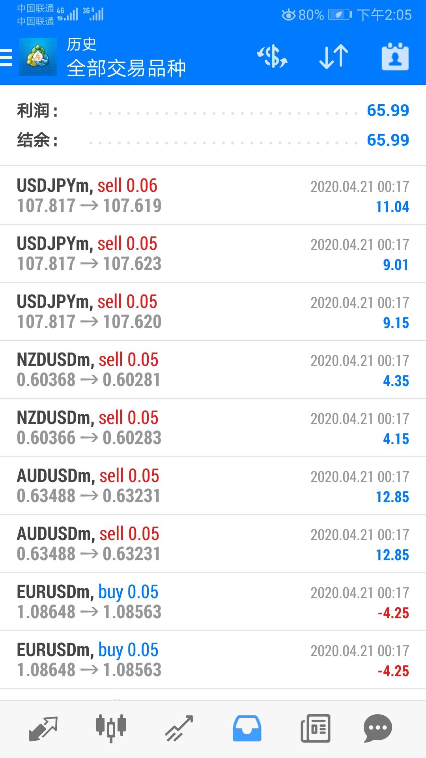Tap the MetaTrader 4 app logo
The image size is (426, 758).
[38, 57]
